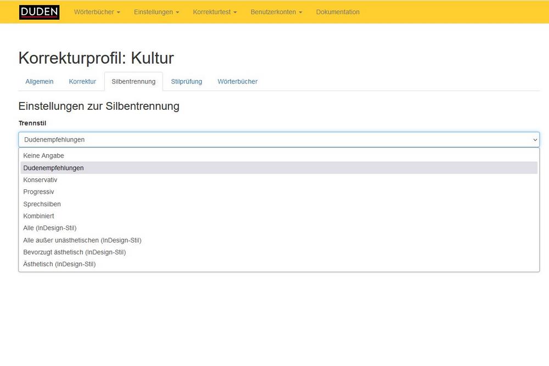Click the Einstellungen zur Silbentrennung heading
The image size is (549, 366).
click(99, 106)
